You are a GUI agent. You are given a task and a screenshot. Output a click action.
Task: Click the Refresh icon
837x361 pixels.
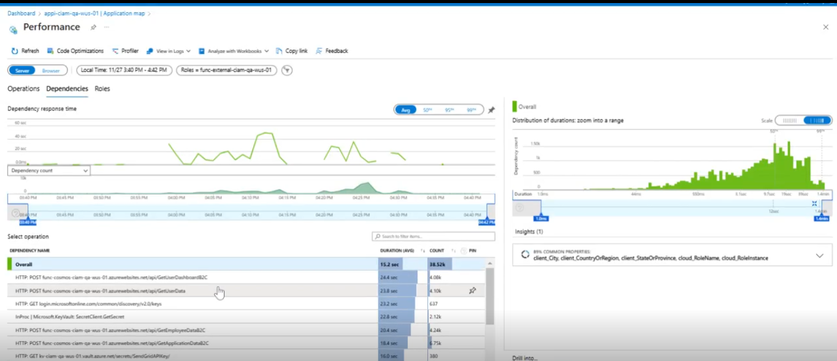[13, 51]
